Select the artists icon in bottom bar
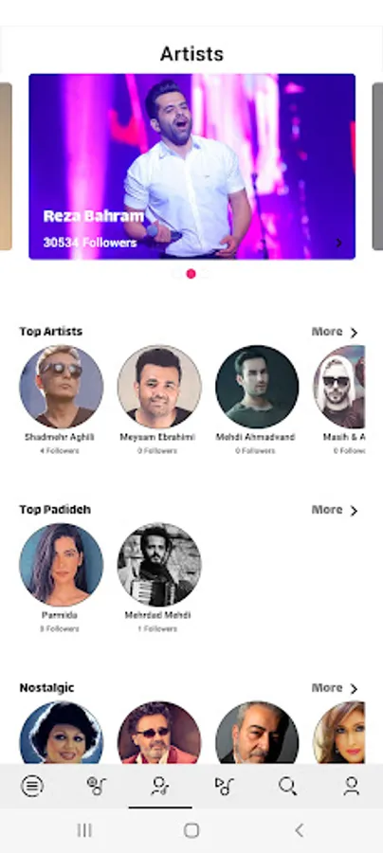Screen dimensions: 383x853 [x=160, y=786]
